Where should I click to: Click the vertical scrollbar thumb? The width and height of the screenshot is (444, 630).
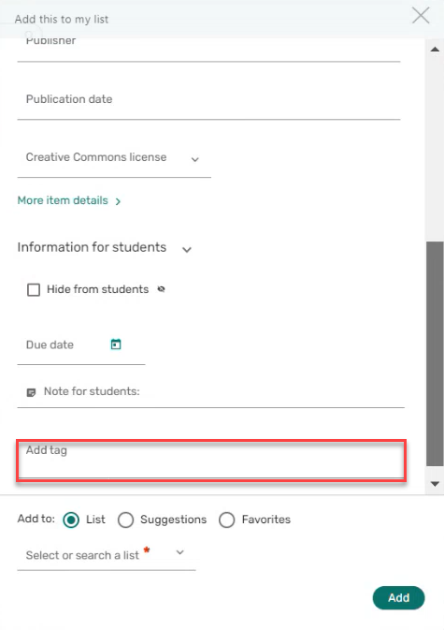pos(435,354)
